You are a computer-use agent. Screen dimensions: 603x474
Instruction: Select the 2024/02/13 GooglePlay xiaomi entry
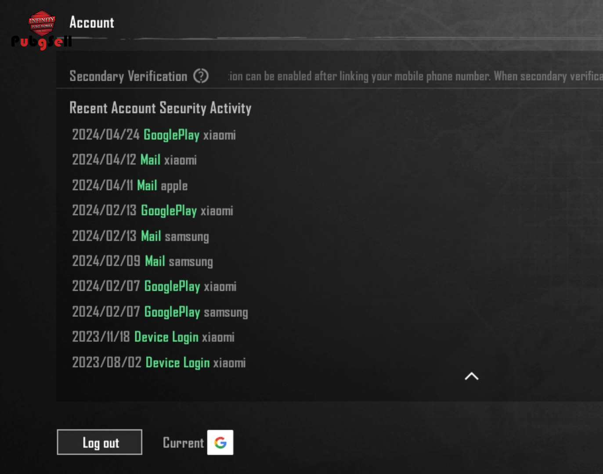tap(152, 211)
